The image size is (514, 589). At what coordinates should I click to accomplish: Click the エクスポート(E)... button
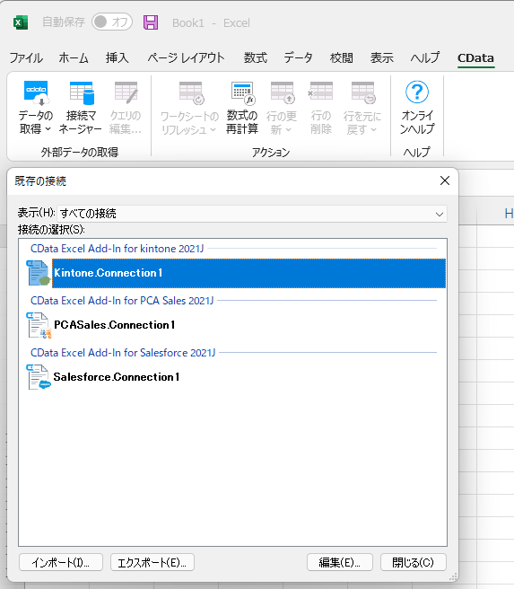pos(152,562)
